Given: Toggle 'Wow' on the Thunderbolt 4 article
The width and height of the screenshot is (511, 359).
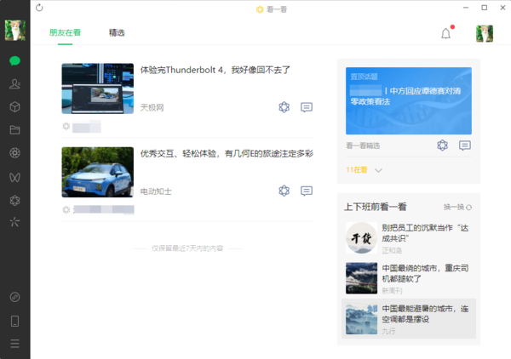Looking at the screenshot, I should (x=284, y=107).
